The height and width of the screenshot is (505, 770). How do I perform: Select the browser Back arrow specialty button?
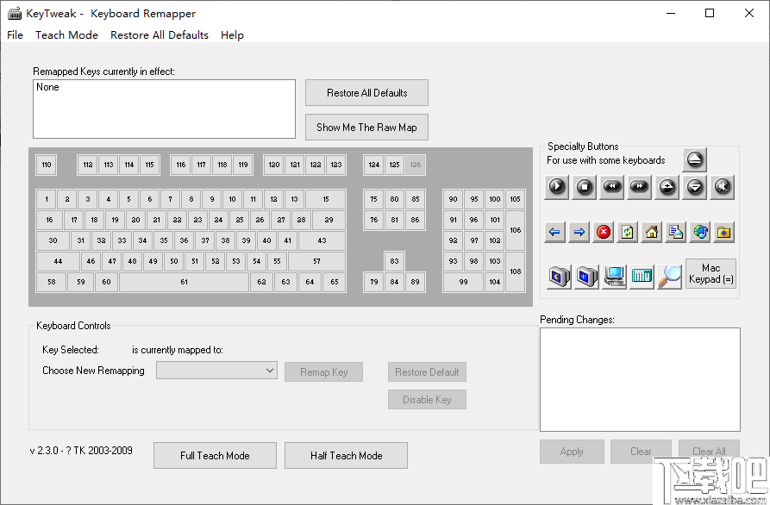[557, 233]
